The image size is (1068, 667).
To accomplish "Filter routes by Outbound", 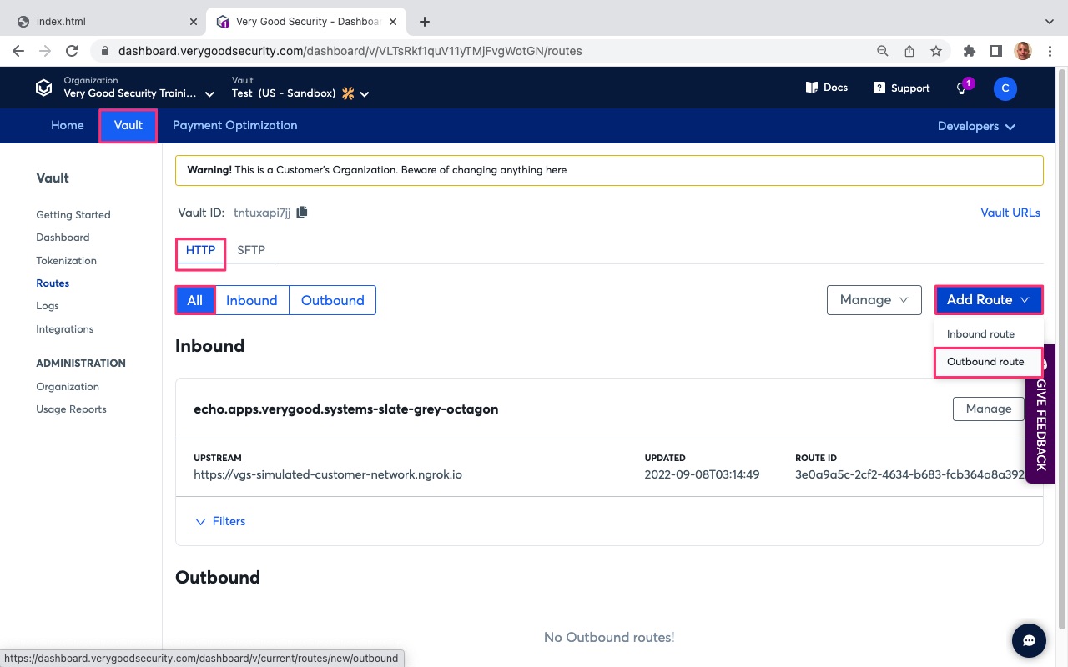I will (x=333, y=300).
